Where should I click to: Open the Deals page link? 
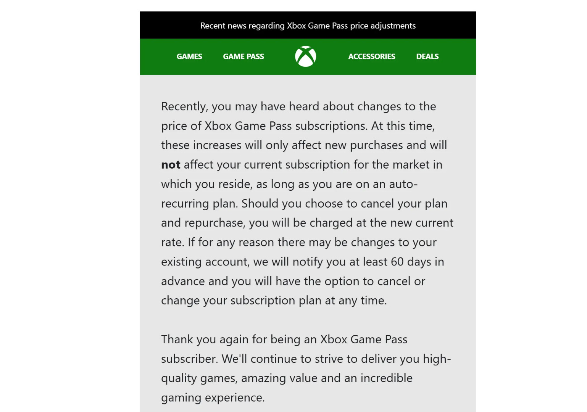(x=427, y=56)
